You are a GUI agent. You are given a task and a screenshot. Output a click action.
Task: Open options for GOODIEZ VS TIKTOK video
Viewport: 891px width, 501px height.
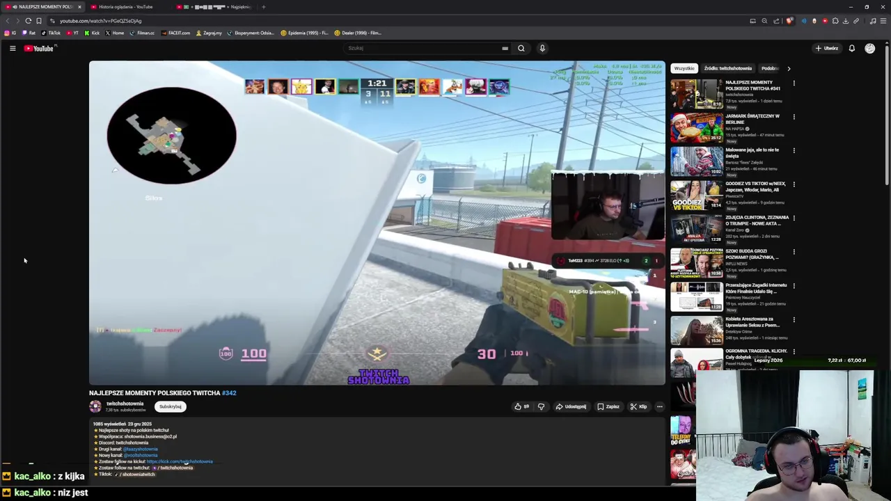(x=794, y=184)
